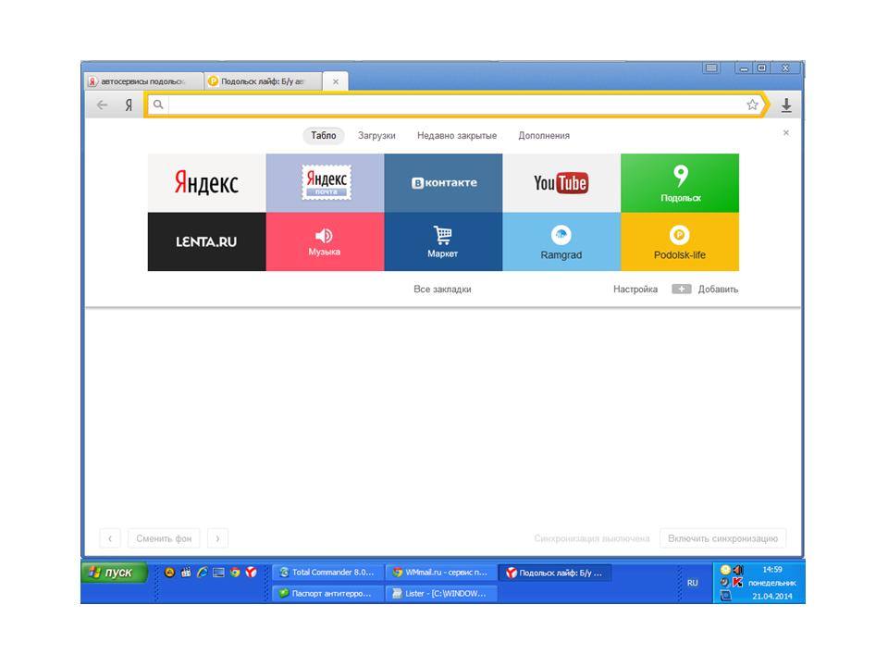
Task: Select the Табло tab
Action: pos(324,135)
